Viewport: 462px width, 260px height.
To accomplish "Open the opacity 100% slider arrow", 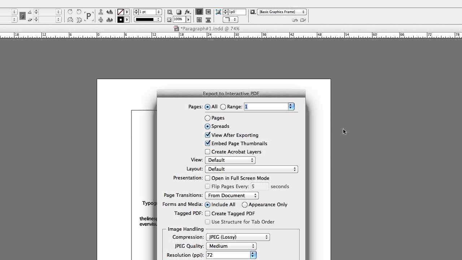I will [188, 19].
